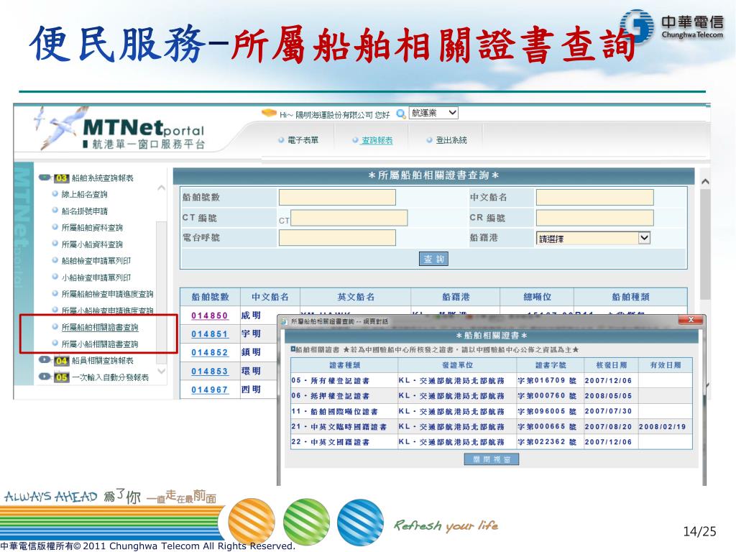
Task: Close the 船舶相關證書 dialog with X
Action: pyautogui.click(x=691, y=320)
